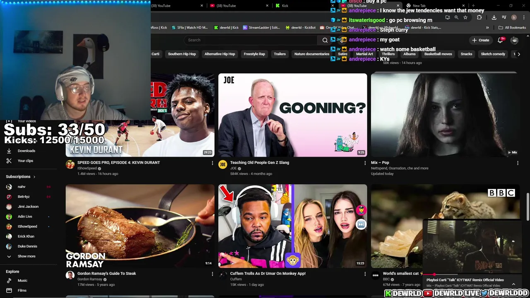Open options menu for Mix – Pop
This screenshot has width=530, height=298.
click(518, 163)
